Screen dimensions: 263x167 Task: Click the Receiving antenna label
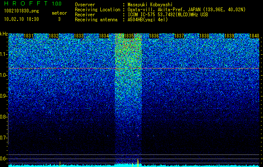click(96, 20)
